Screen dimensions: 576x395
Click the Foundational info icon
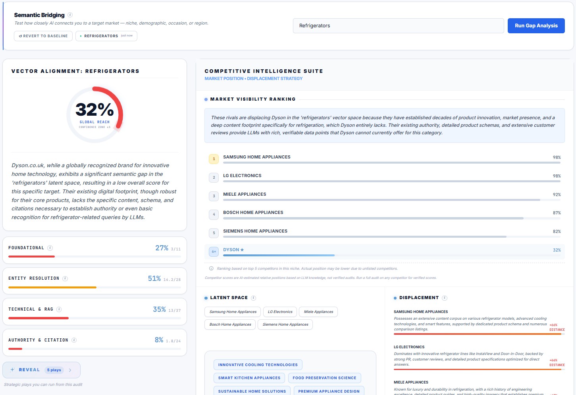pyautogui.click(x=50, y=248)
